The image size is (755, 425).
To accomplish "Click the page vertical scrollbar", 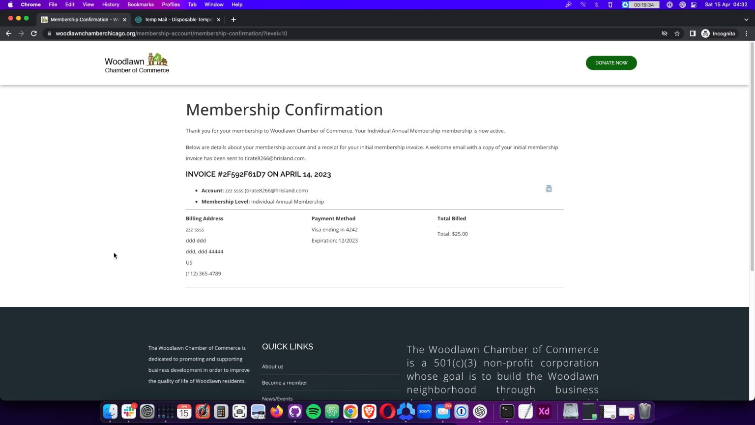I will click(x=752, y=157).
